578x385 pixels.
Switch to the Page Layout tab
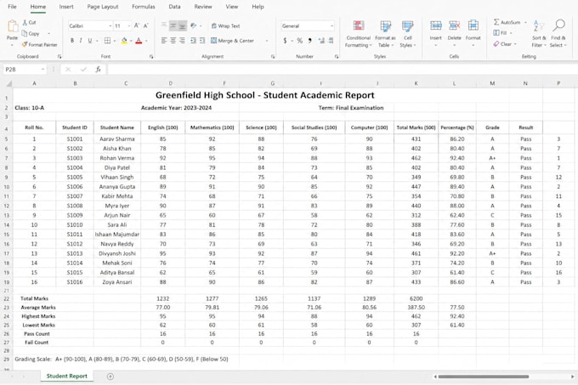tap(103, 7)
